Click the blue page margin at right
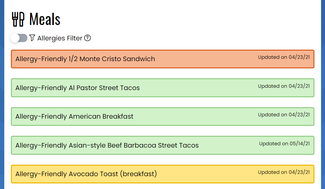The image size is (325, 189). point(323,94)
